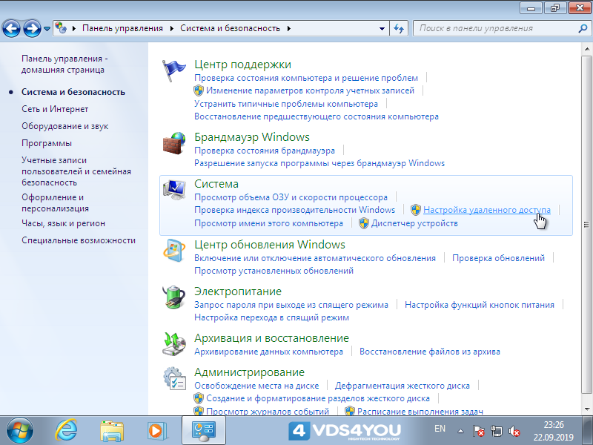Image resolution: width=593 pixels, height=445 pixels.
Task: Select 'Оборудование и звук' category
Action: coord(65,126)
